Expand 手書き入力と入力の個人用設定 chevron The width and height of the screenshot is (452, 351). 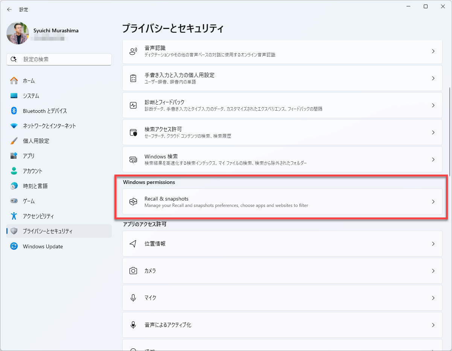coord(433,78)
